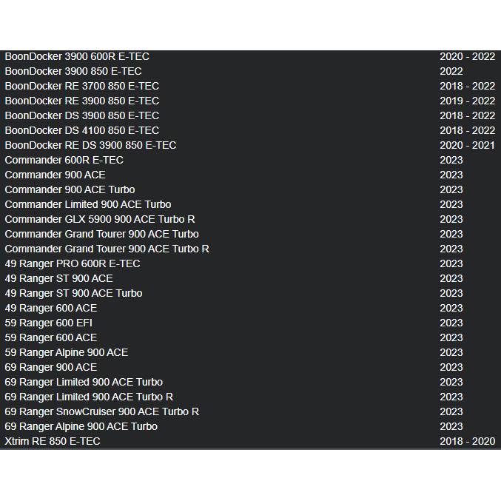The height and width of the screenshot is (501, 501).
Task: Click years 2020 - 2022 for BoonDocker 3900 600R
Action: click(x=468, y=56)
